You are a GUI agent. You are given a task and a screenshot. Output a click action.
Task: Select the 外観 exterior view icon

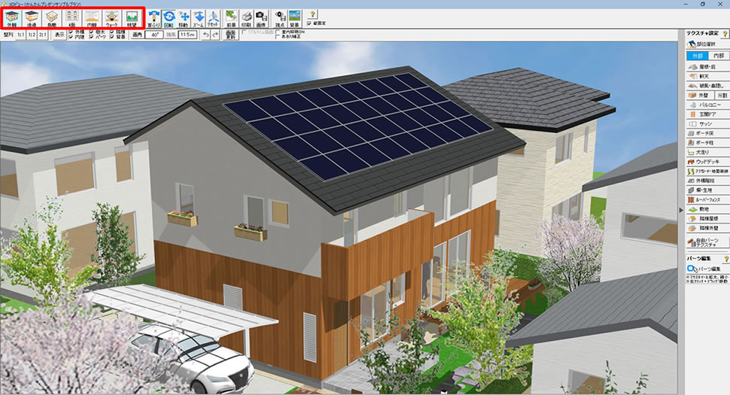[x=11, y=19]
